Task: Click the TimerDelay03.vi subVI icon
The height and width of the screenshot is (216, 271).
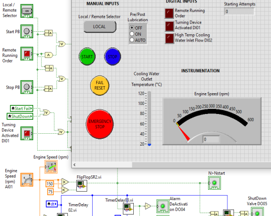Action: (x=128, y=209)
